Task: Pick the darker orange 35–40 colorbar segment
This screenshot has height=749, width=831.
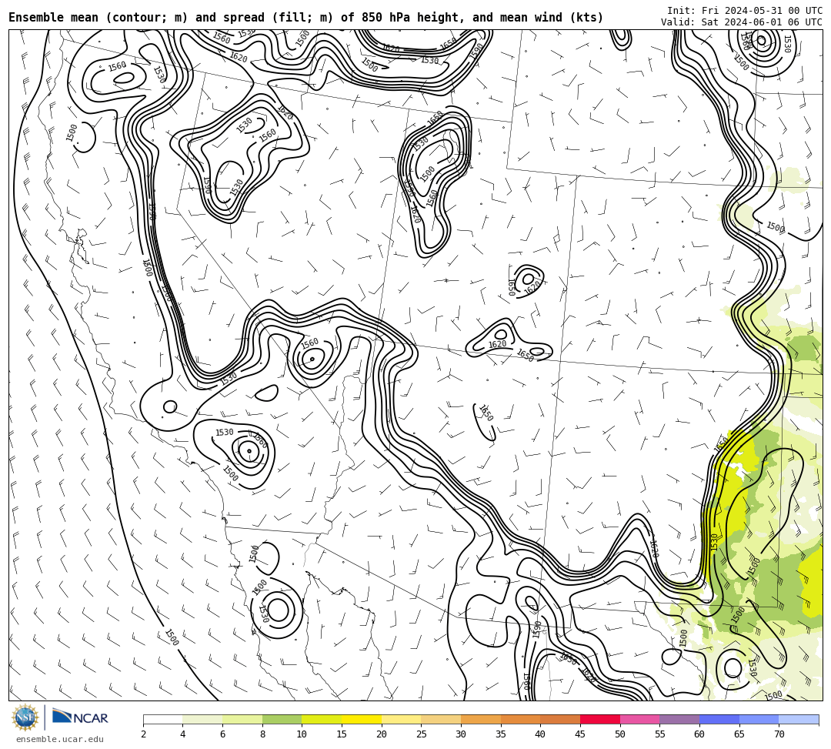Action: 520,719
